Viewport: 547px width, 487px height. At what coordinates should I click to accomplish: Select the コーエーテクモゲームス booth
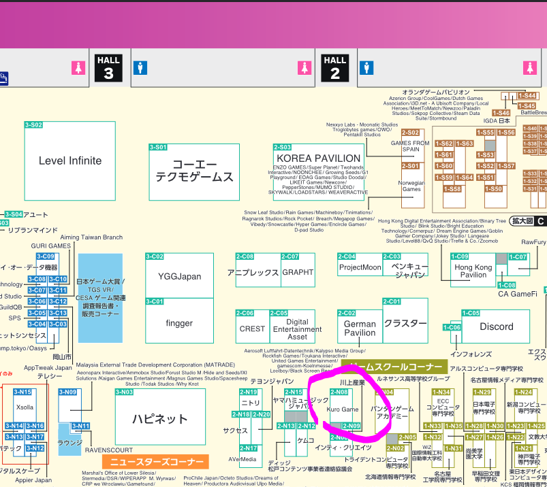pos(194,172)
